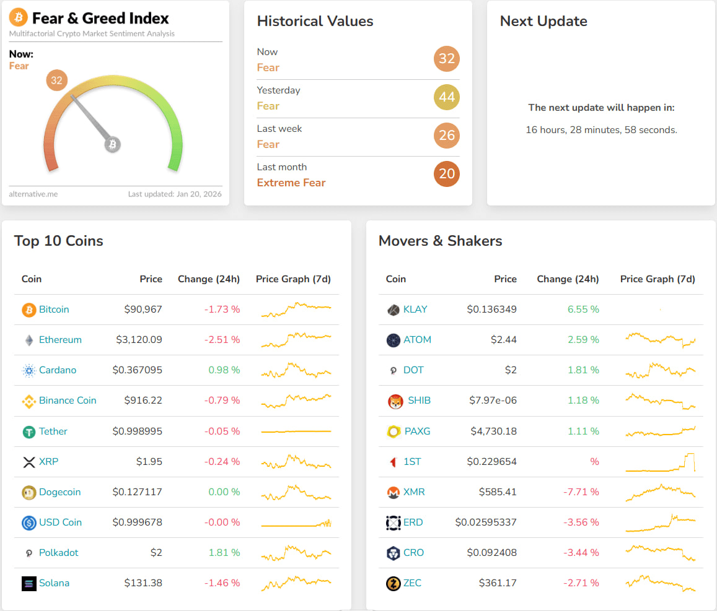This screenshot has height=611, width=717.
Task: Click the XMR Monero icon
Action: [x=394, y=492]
